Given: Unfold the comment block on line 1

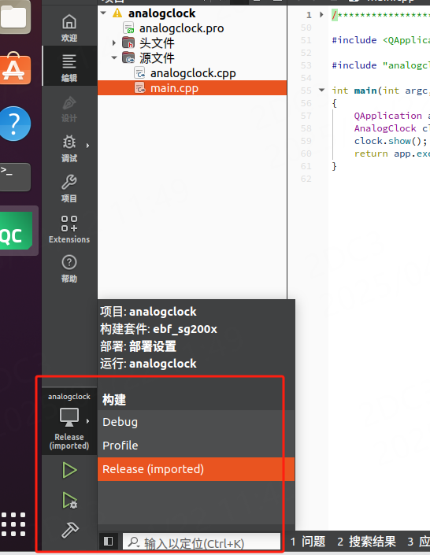Looking at the screenshot, I should [x=321, y=14].
